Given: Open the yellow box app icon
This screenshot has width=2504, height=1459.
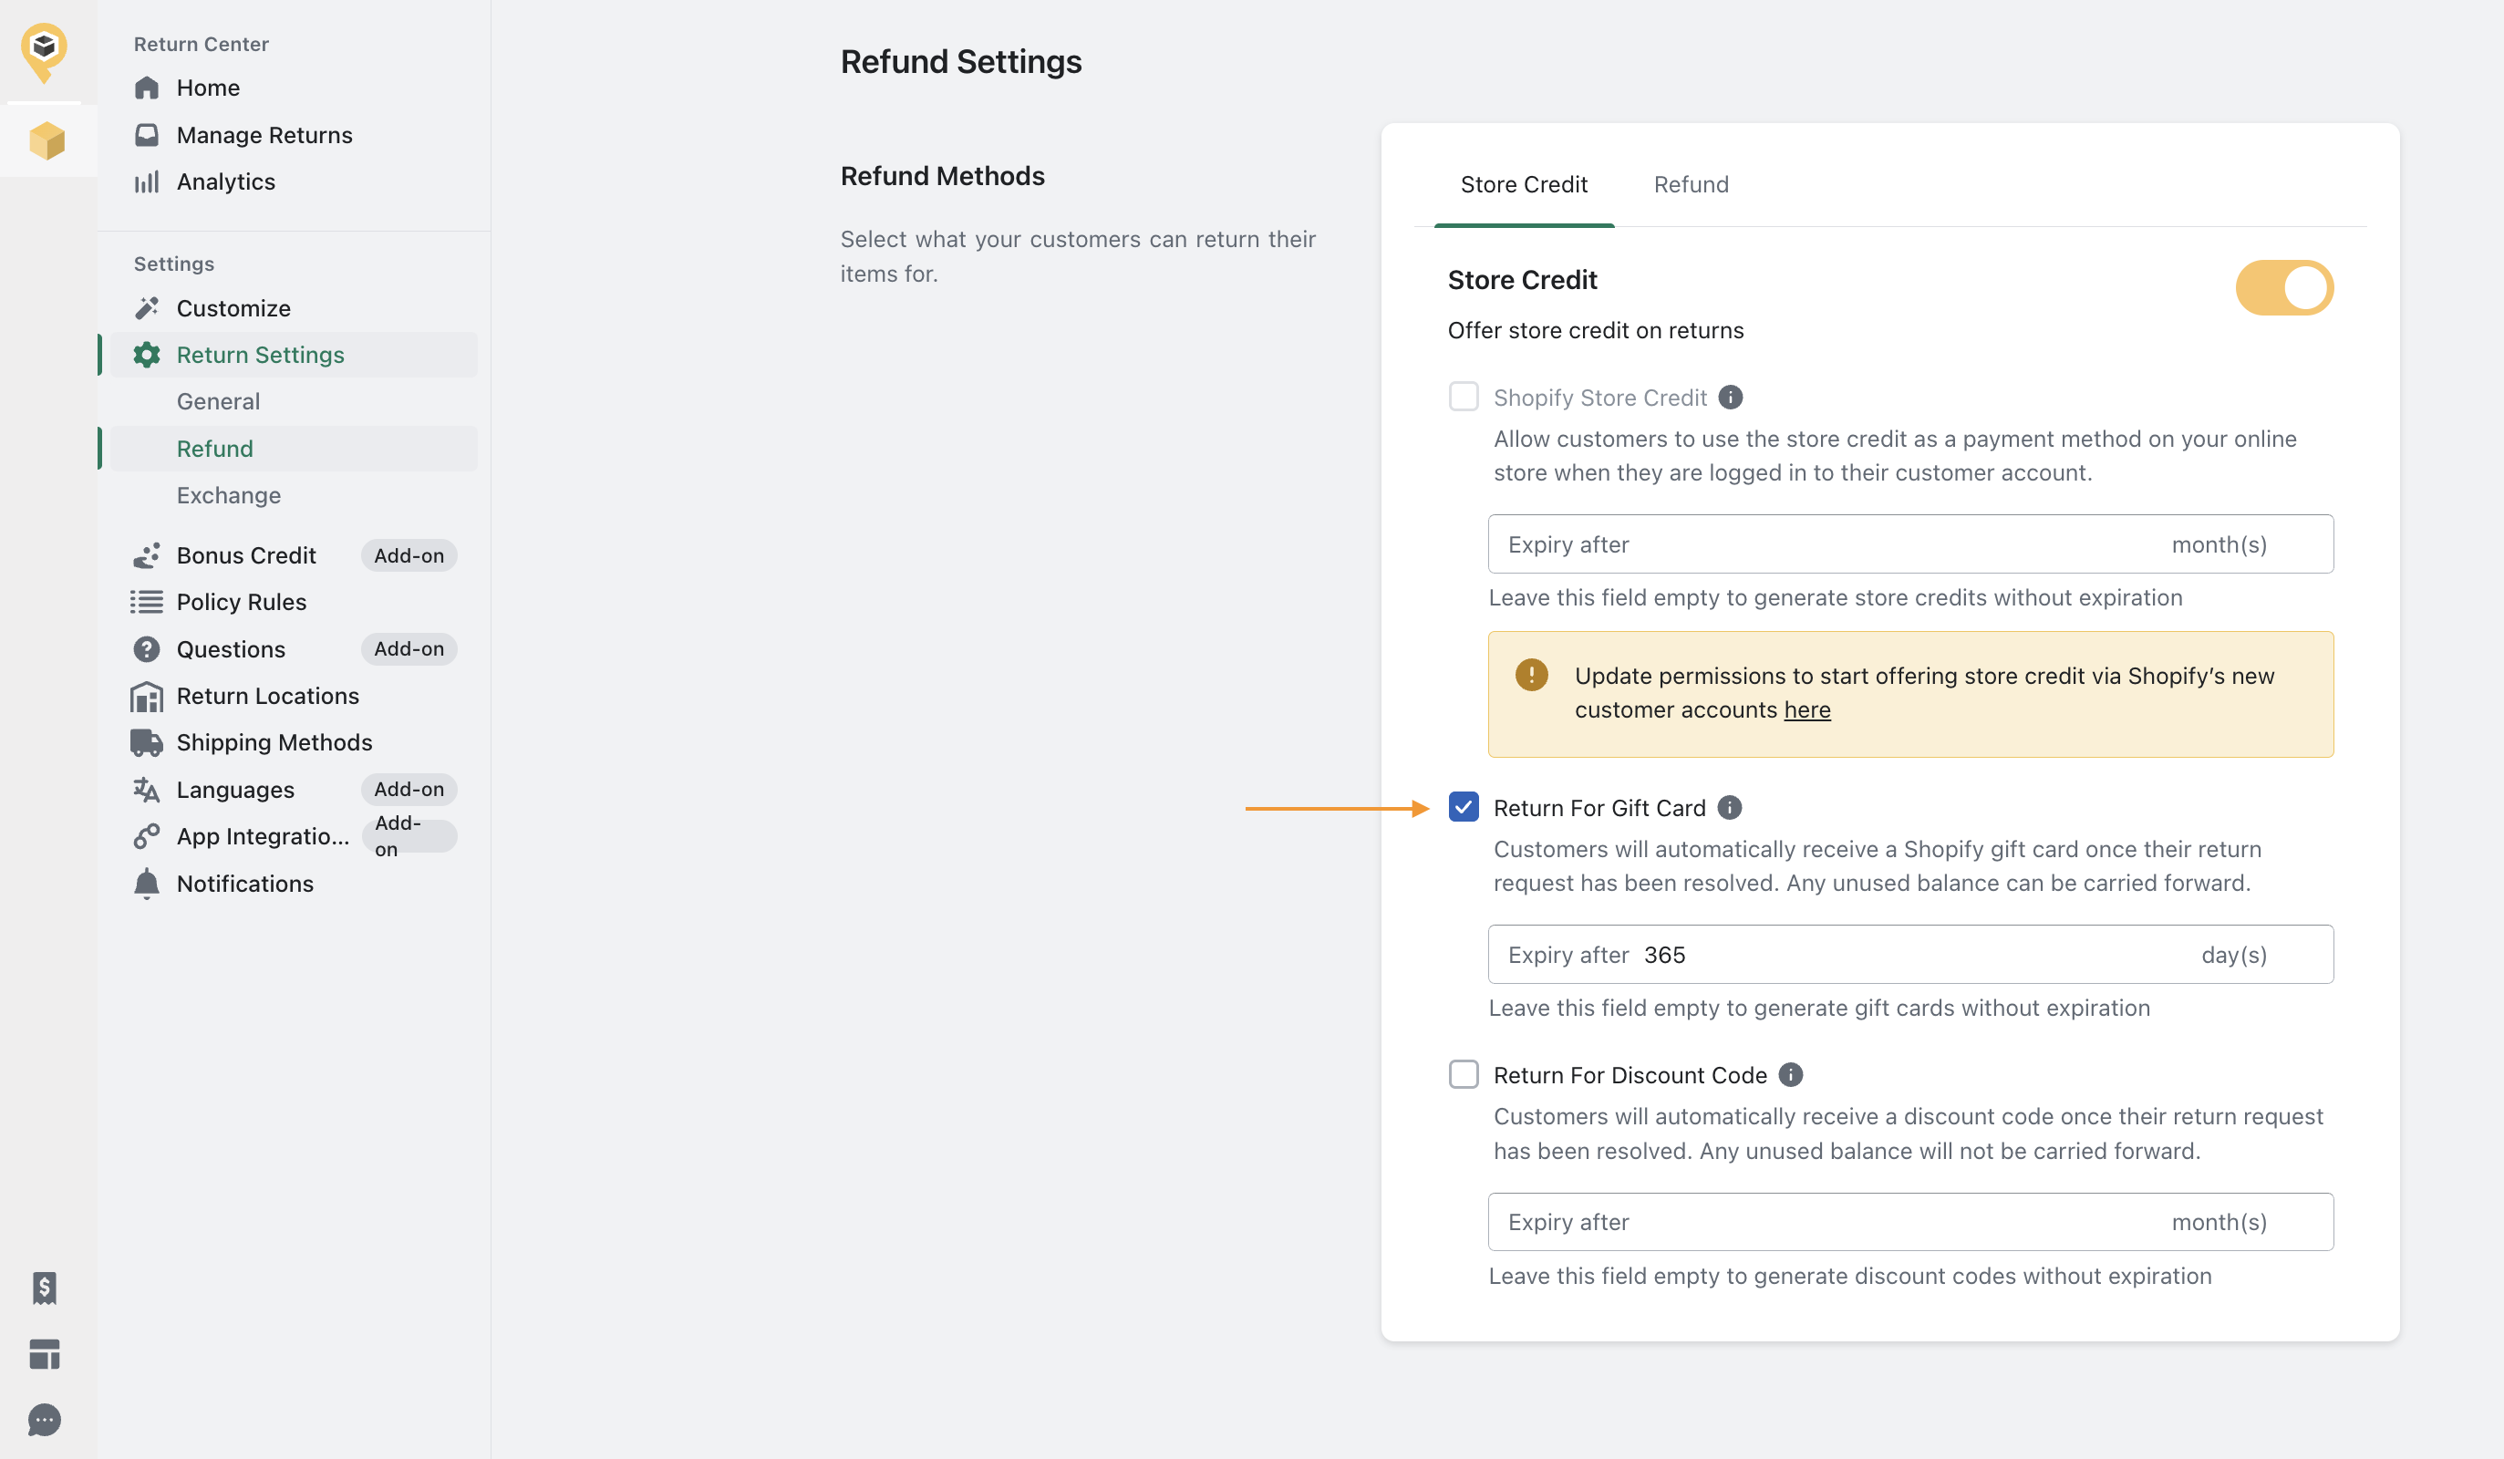Looking at the screenshot, I should (x=47, y=141).
